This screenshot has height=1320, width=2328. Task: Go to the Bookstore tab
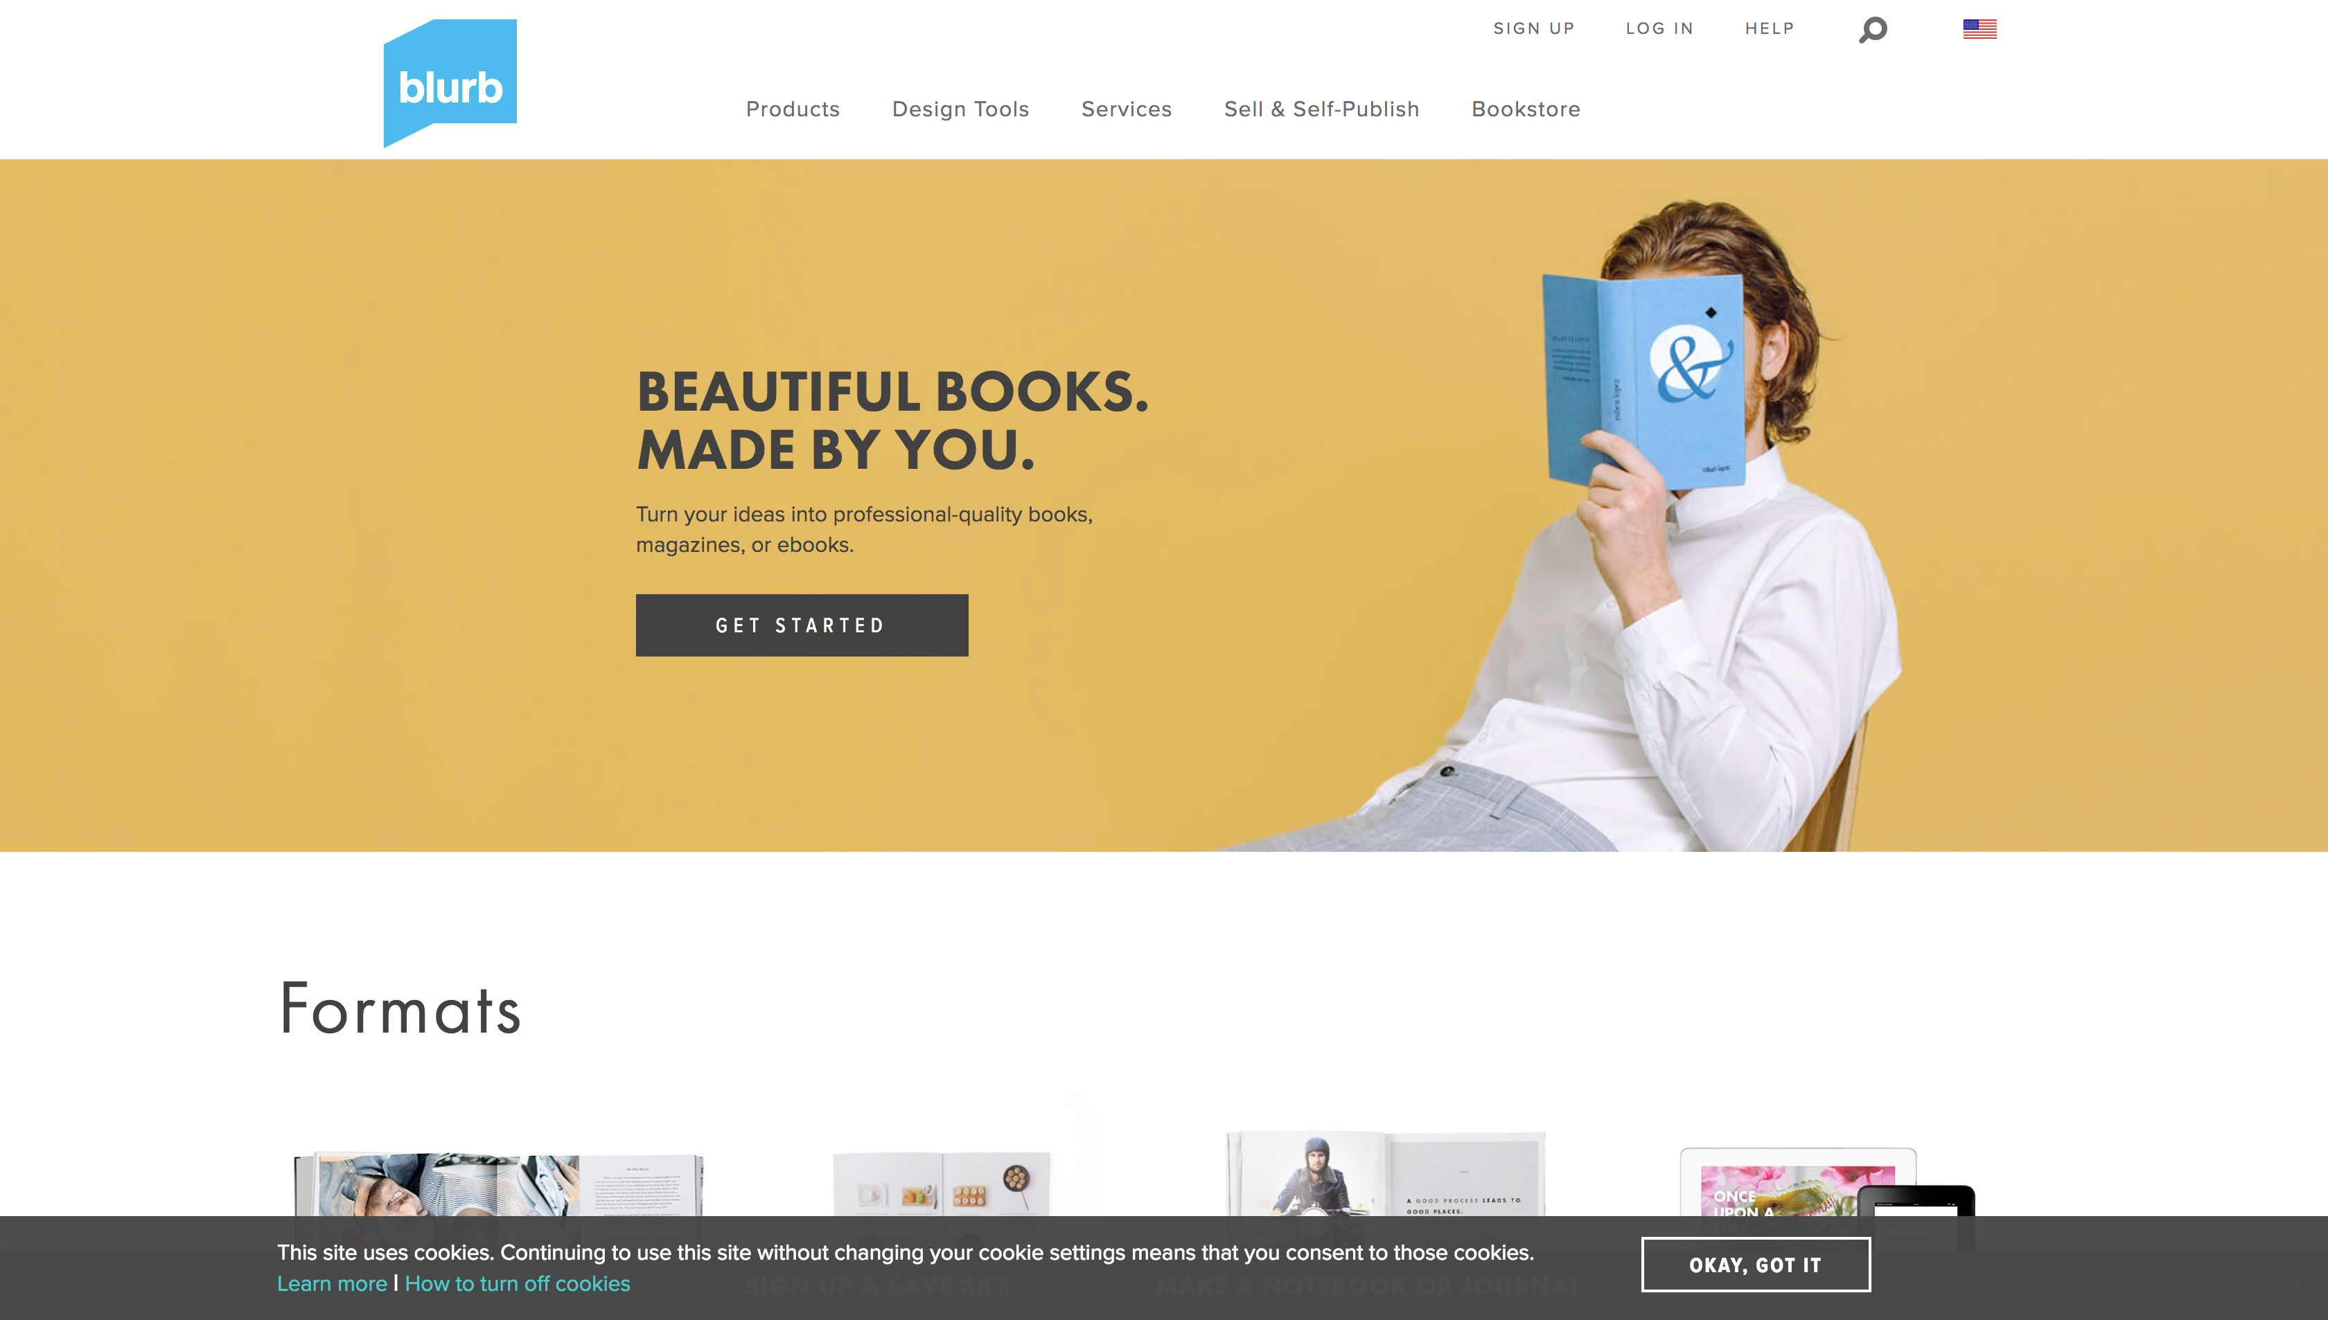(1526, 109)
